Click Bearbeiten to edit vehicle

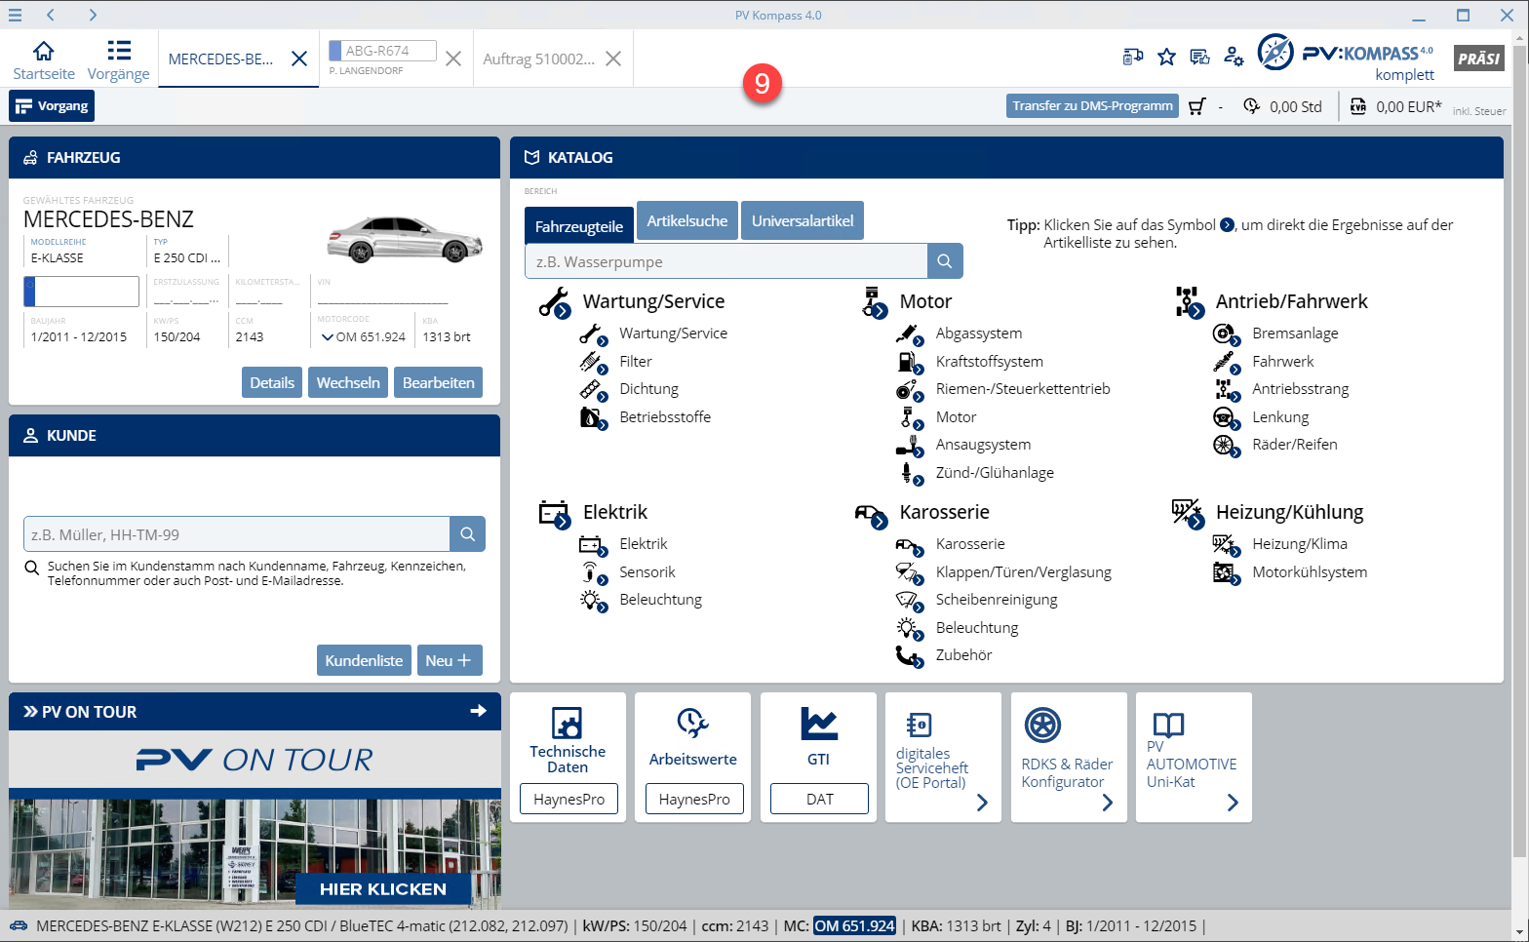[x=439, y=382]
